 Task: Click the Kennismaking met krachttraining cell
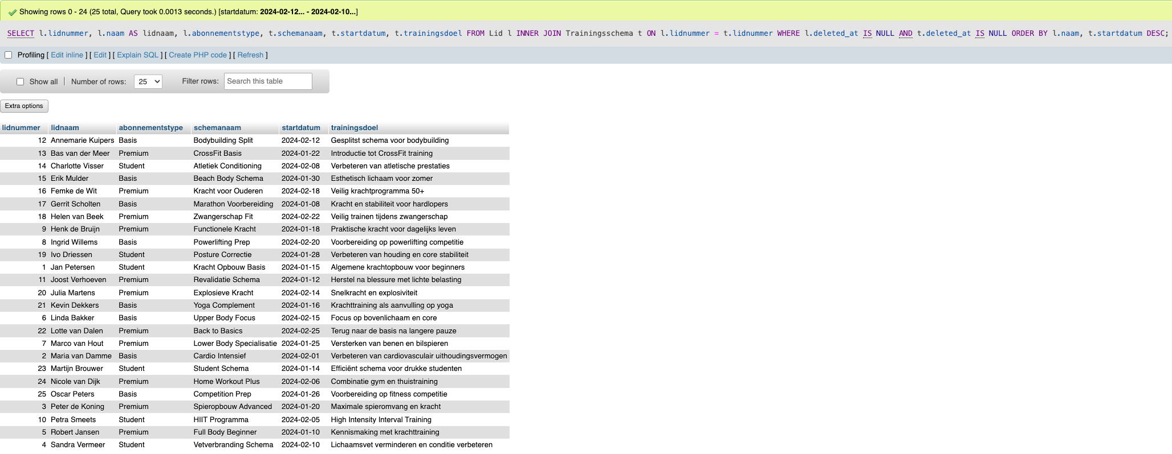(x=419, y=432)
